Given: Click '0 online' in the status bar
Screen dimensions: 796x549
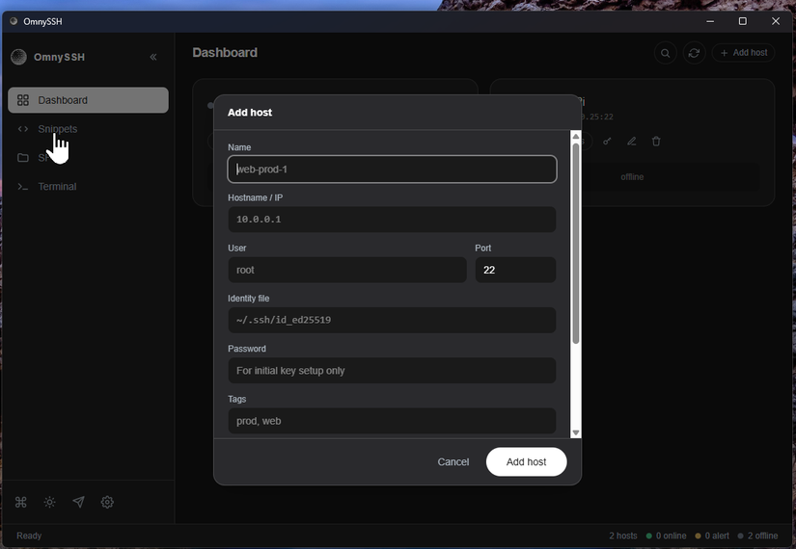Looking at the screenshot, I should 666,536.
